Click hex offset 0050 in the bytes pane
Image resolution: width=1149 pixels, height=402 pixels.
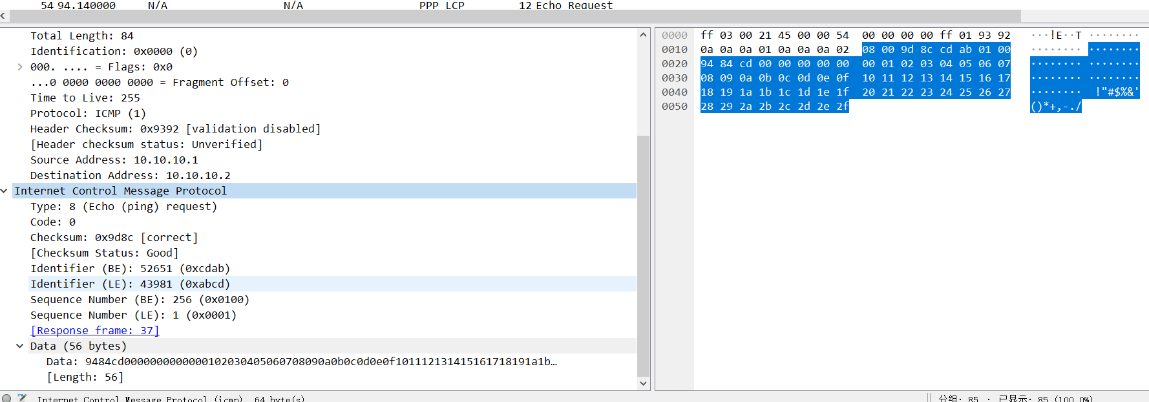pos(675,107)
